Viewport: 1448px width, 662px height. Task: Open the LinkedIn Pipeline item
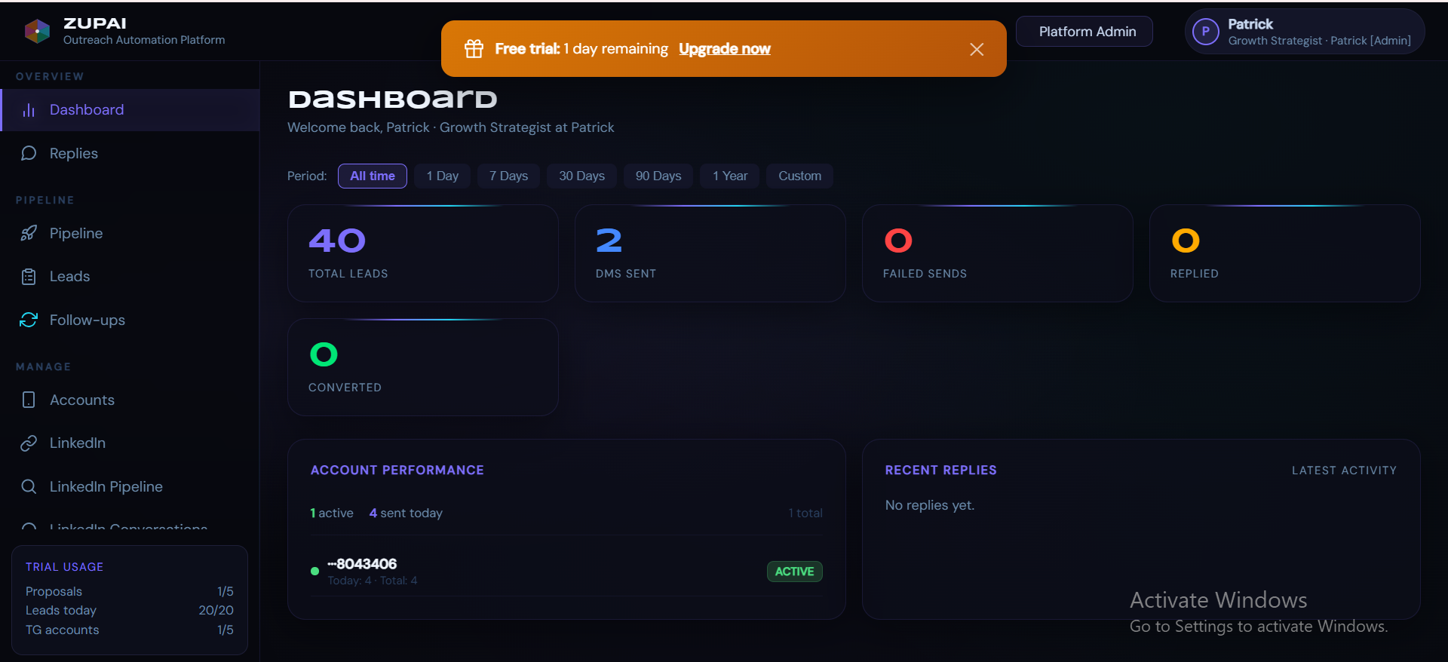[130, 486]
